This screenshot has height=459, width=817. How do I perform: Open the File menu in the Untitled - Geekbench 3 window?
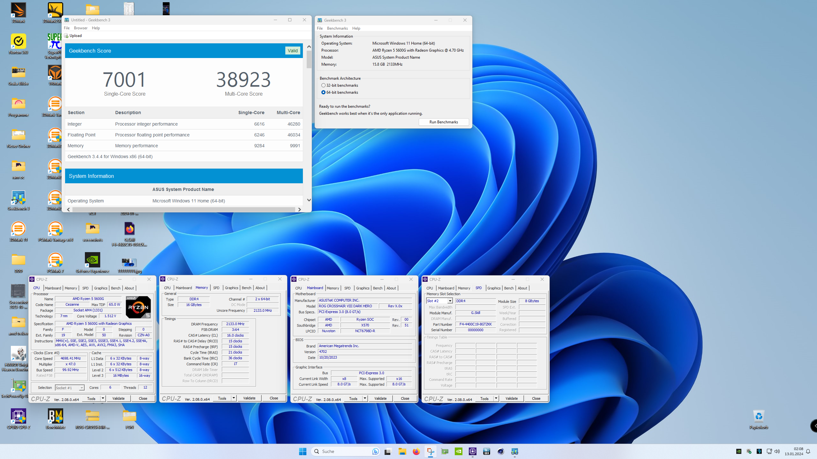pos(67,28)
